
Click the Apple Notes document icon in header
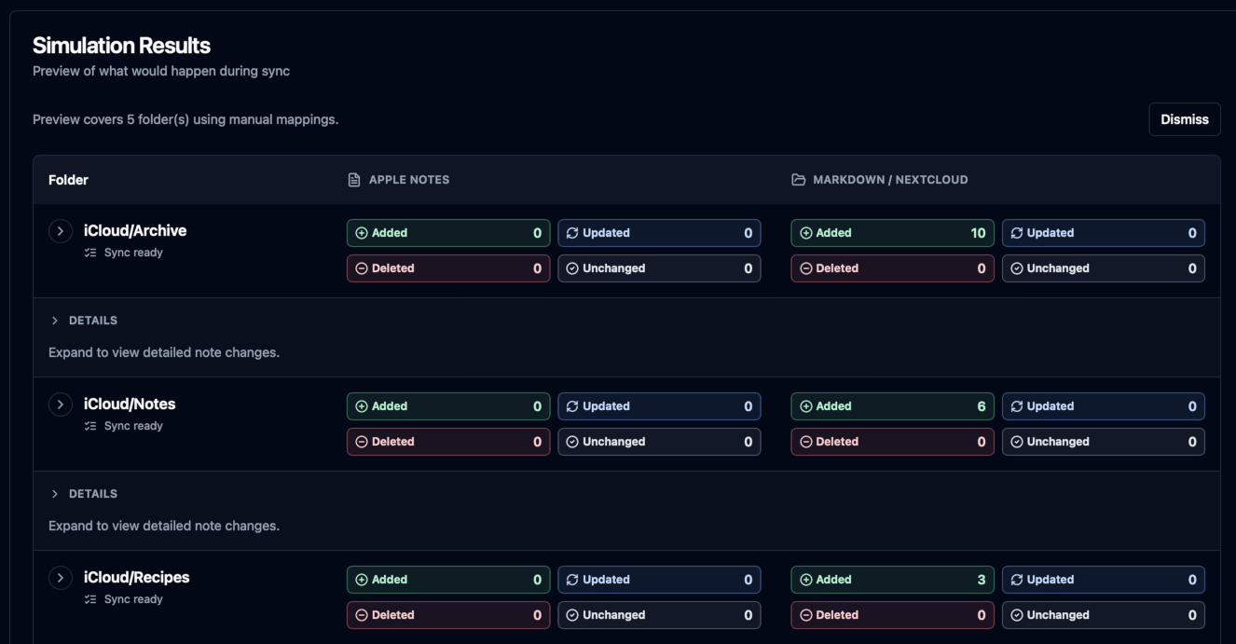point(354,180)
